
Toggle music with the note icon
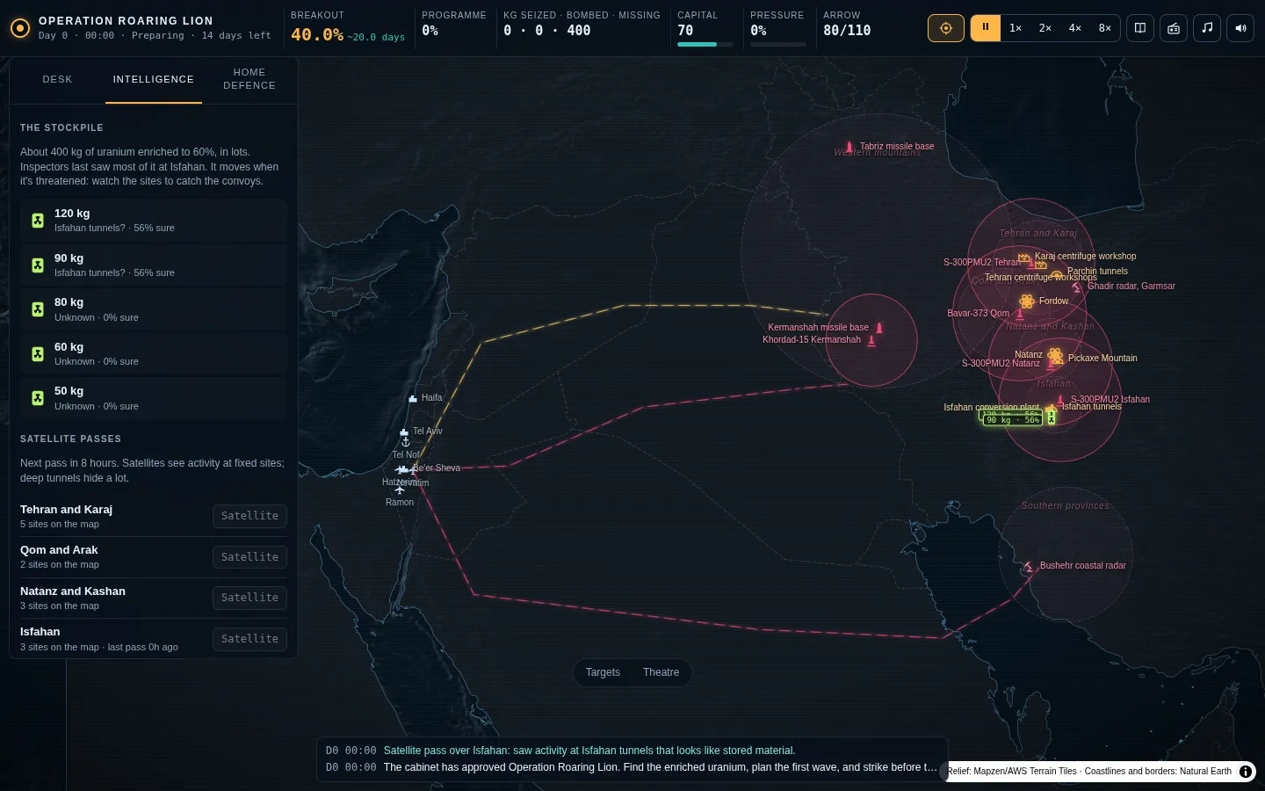pyautogui.click(x=1207, y=28)
